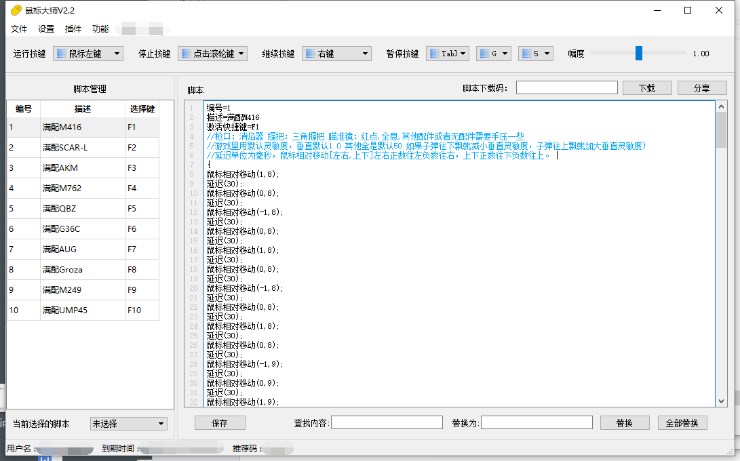The height and width of the screenshot is (461, 740).
Task: Click the window resize grip at bottom right
Action: pyautogui.click(x=730, y=452)
